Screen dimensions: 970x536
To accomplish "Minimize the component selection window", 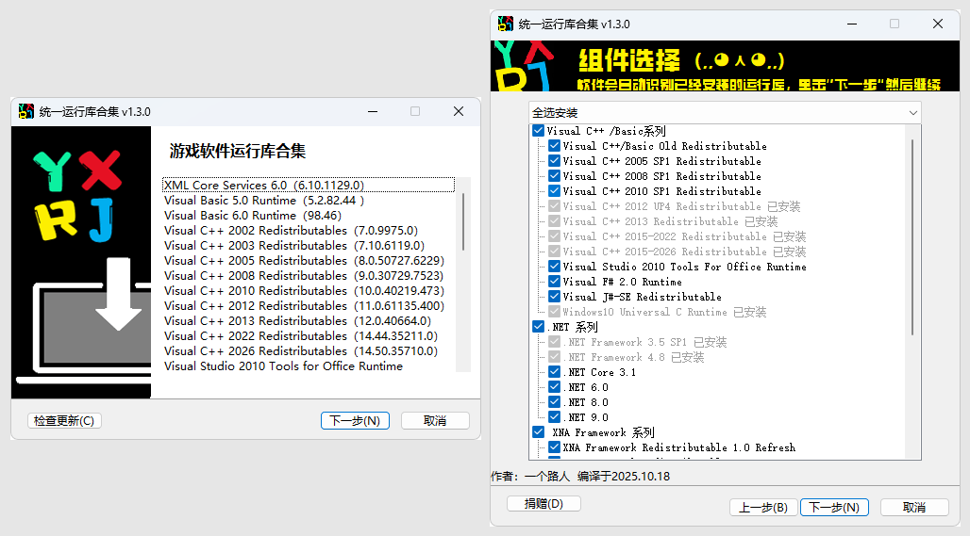I will pyautogui.click(x=850, y=24).
